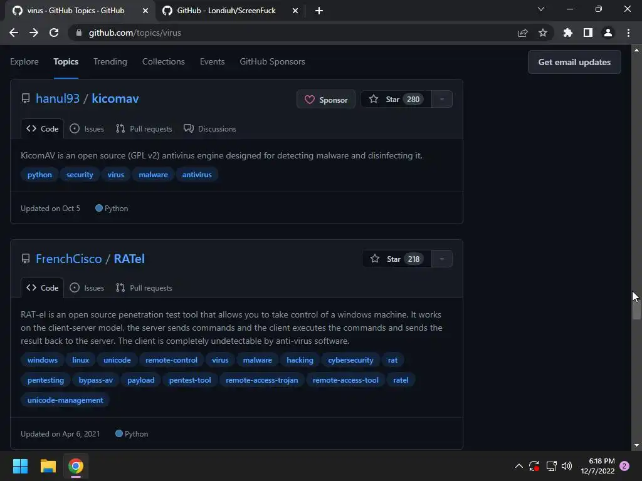Viewport: 642px width, 481px height.
Task: Open the Extensions puzzle icon
Action: (568, 33)
